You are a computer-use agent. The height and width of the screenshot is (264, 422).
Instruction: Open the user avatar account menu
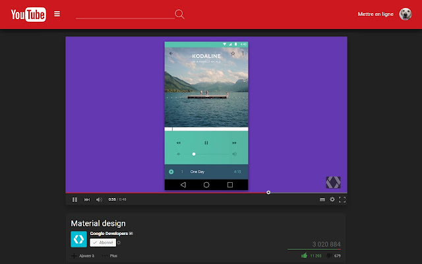tap(406, 14)
